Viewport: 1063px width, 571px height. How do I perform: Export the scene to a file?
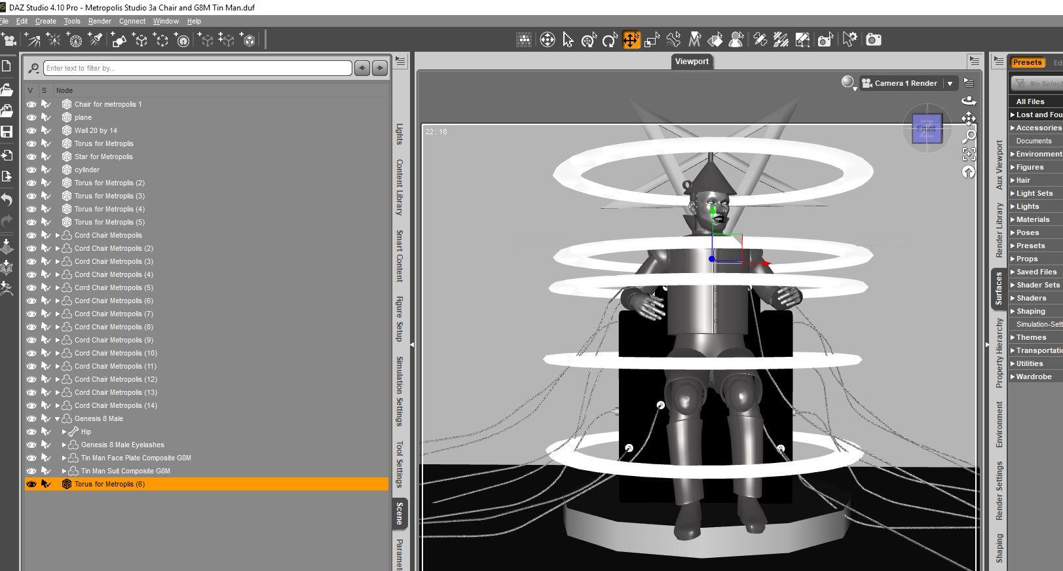coord(7,176)
